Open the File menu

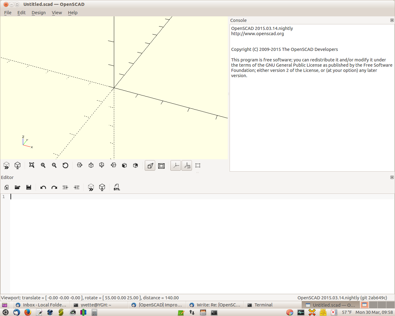(x=8, y=13)
